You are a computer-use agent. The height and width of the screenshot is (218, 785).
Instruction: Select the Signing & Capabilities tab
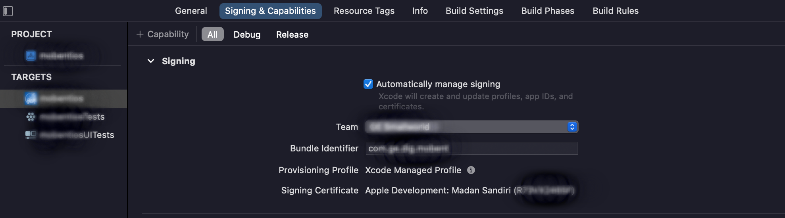click(x=270, y=11)
